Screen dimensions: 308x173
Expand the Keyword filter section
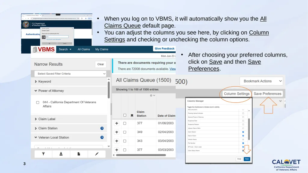coord(69,82)
